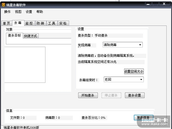Image resolution: width=172 pixels, height=129 pixels.
Task: Click the 瑞星杀毒软件单机2008版 status text
Action: 21,127
